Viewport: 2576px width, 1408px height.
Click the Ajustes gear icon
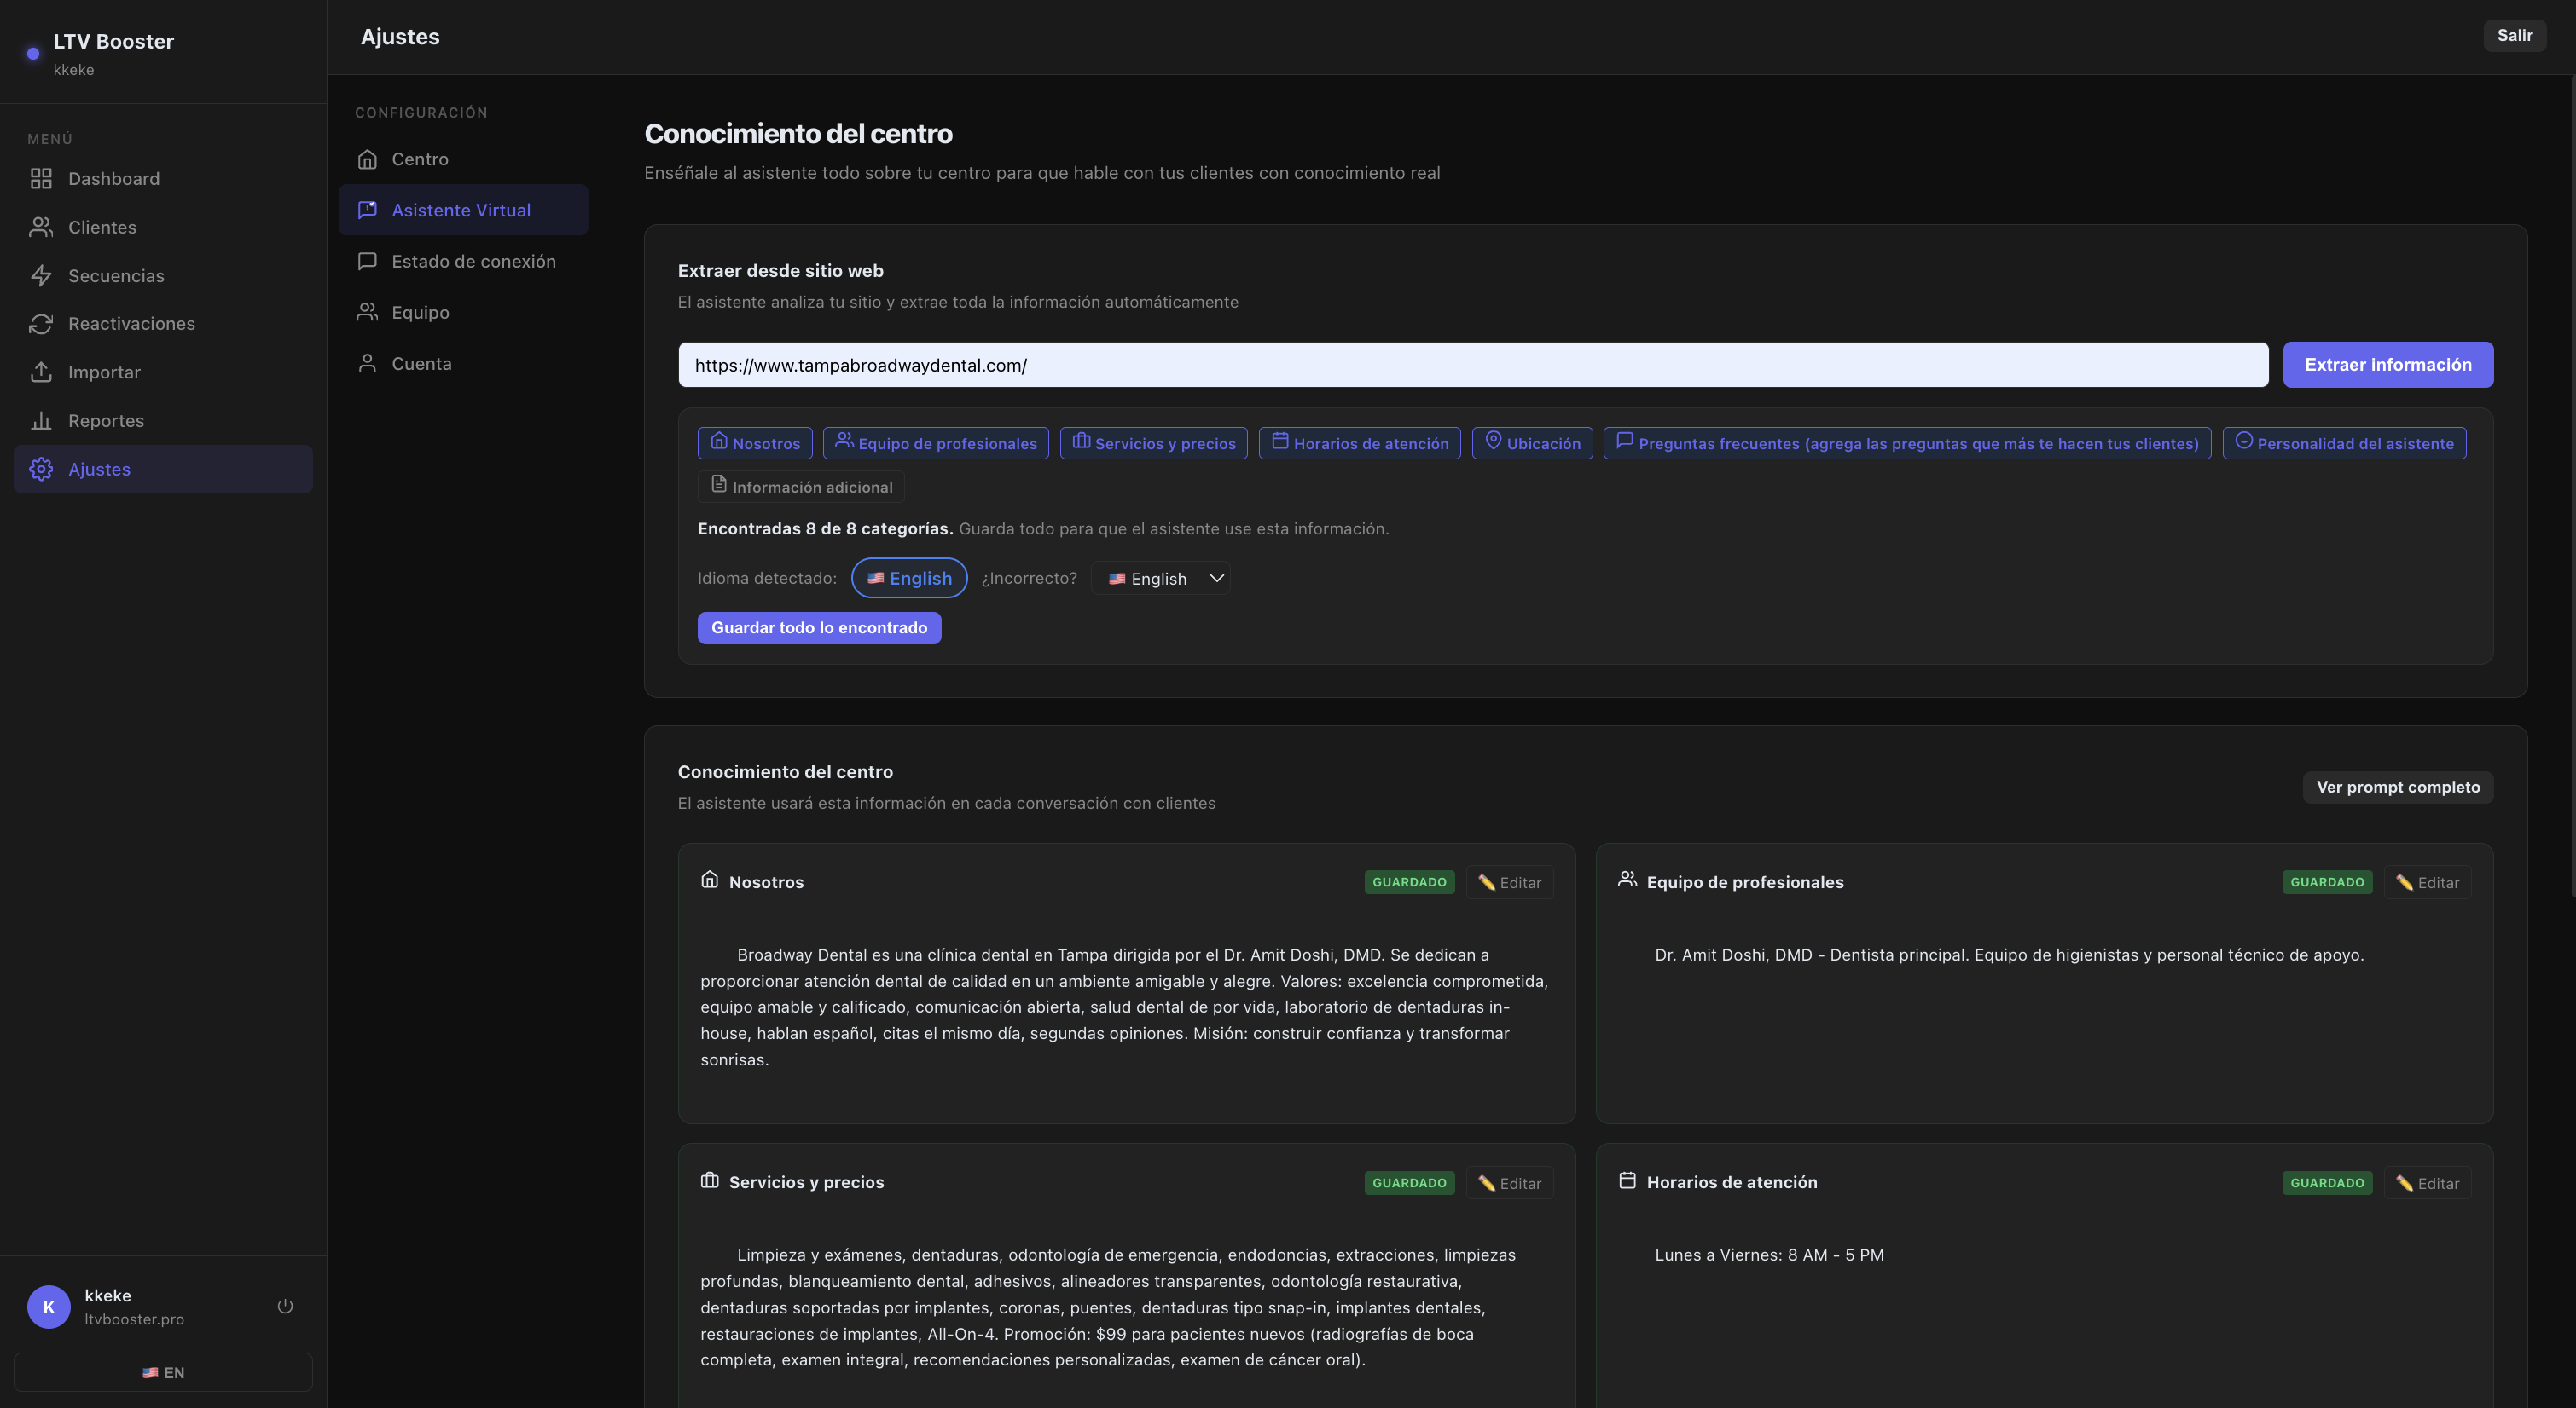coord(41,469)
